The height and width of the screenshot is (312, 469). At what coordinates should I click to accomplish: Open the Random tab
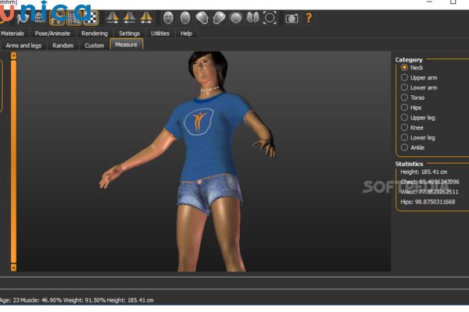coord(63,46)
